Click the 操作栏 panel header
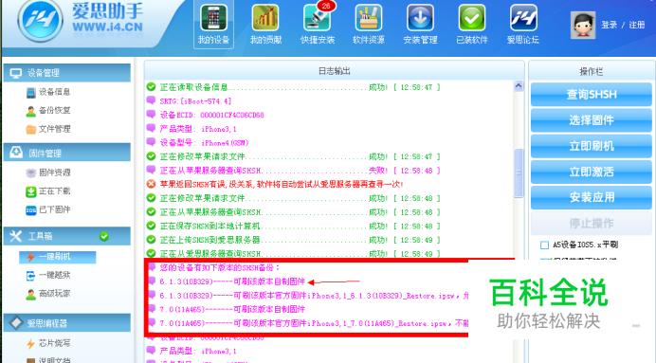Viewport: 656px width, 363px height. click(x=592, y=71)
